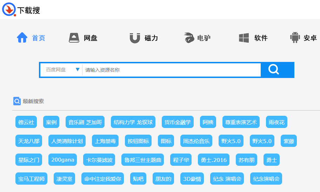Click the 电驴 eMule icon
Image resolution: width=320 pixels, height=192 pixels.
click(x=189, y=38)
